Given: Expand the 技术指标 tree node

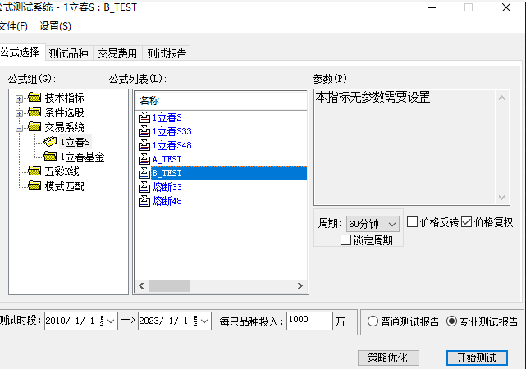Looking at the screenshot, I should pyautogui.click(x=19, y=98).
